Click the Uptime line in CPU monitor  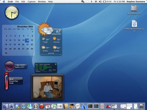[44, 71]
